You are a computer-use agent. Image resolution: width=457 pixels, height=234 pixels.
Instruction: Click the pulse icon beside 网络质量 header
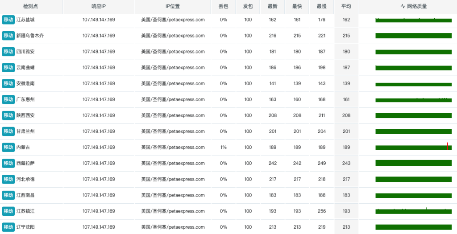403,7
